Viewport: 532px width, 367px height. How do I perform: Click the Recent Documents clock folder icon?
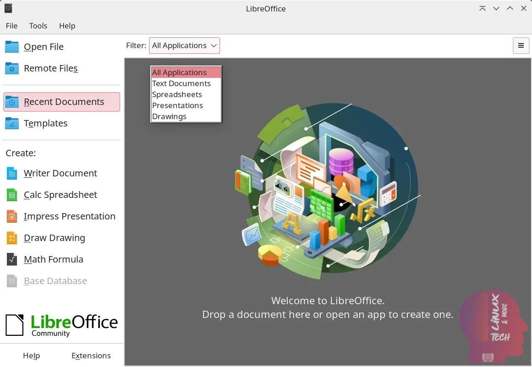(11, 101)
